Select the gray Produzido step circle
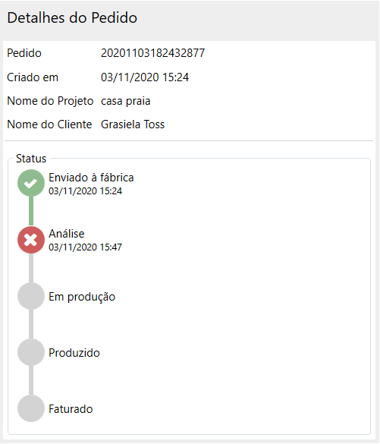The width and height of the screenshot is (380, 444). (x=31, y=352)
